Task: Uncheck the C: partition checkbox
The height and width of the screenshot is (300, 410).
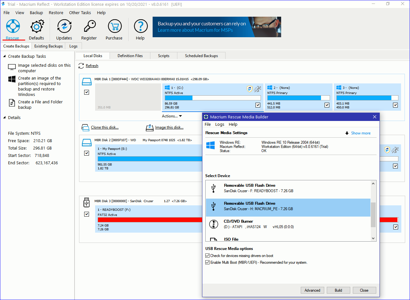Action: [x=258, y=105]
